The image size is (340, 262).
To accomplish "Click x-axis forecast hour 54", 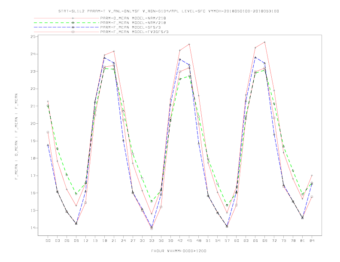I will 218,241.
